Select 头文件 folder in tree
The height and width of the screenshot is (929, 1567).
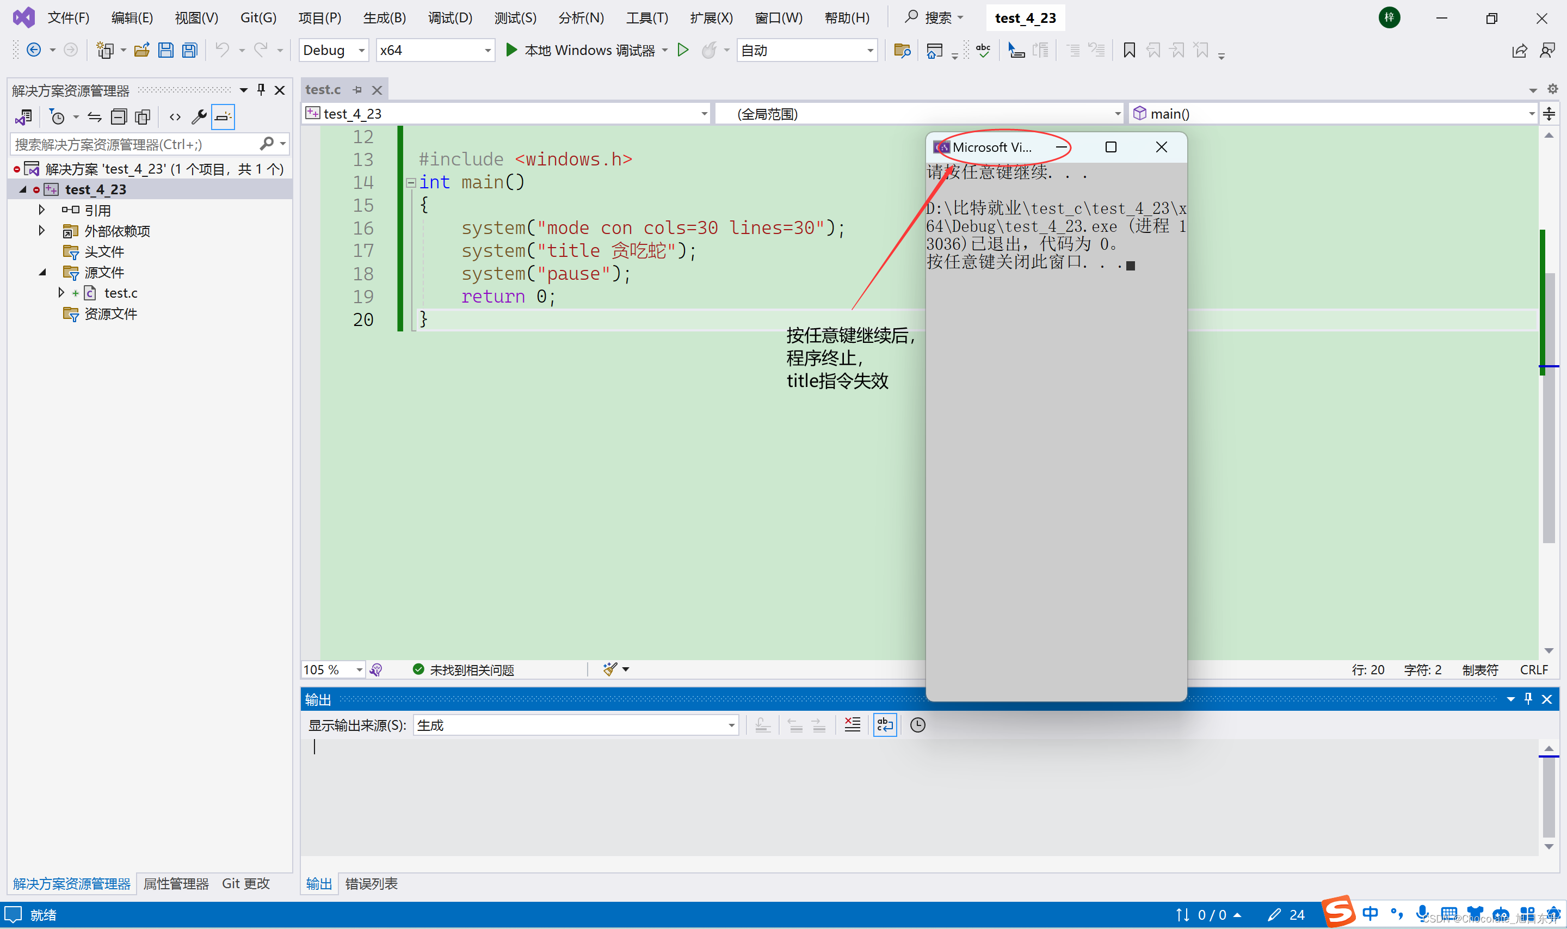point(104,251)
